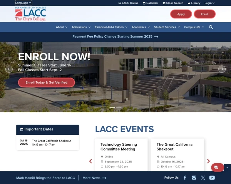Open site search magnifier icon
This screenshot has width=231, height=184.
tap(211, 27)
